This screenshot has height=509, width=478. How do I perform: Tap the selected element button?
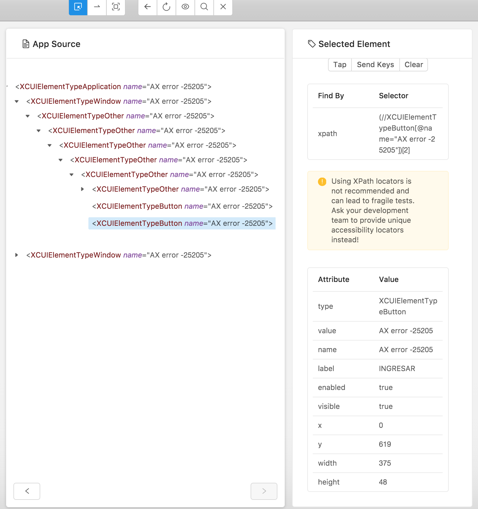340,65
